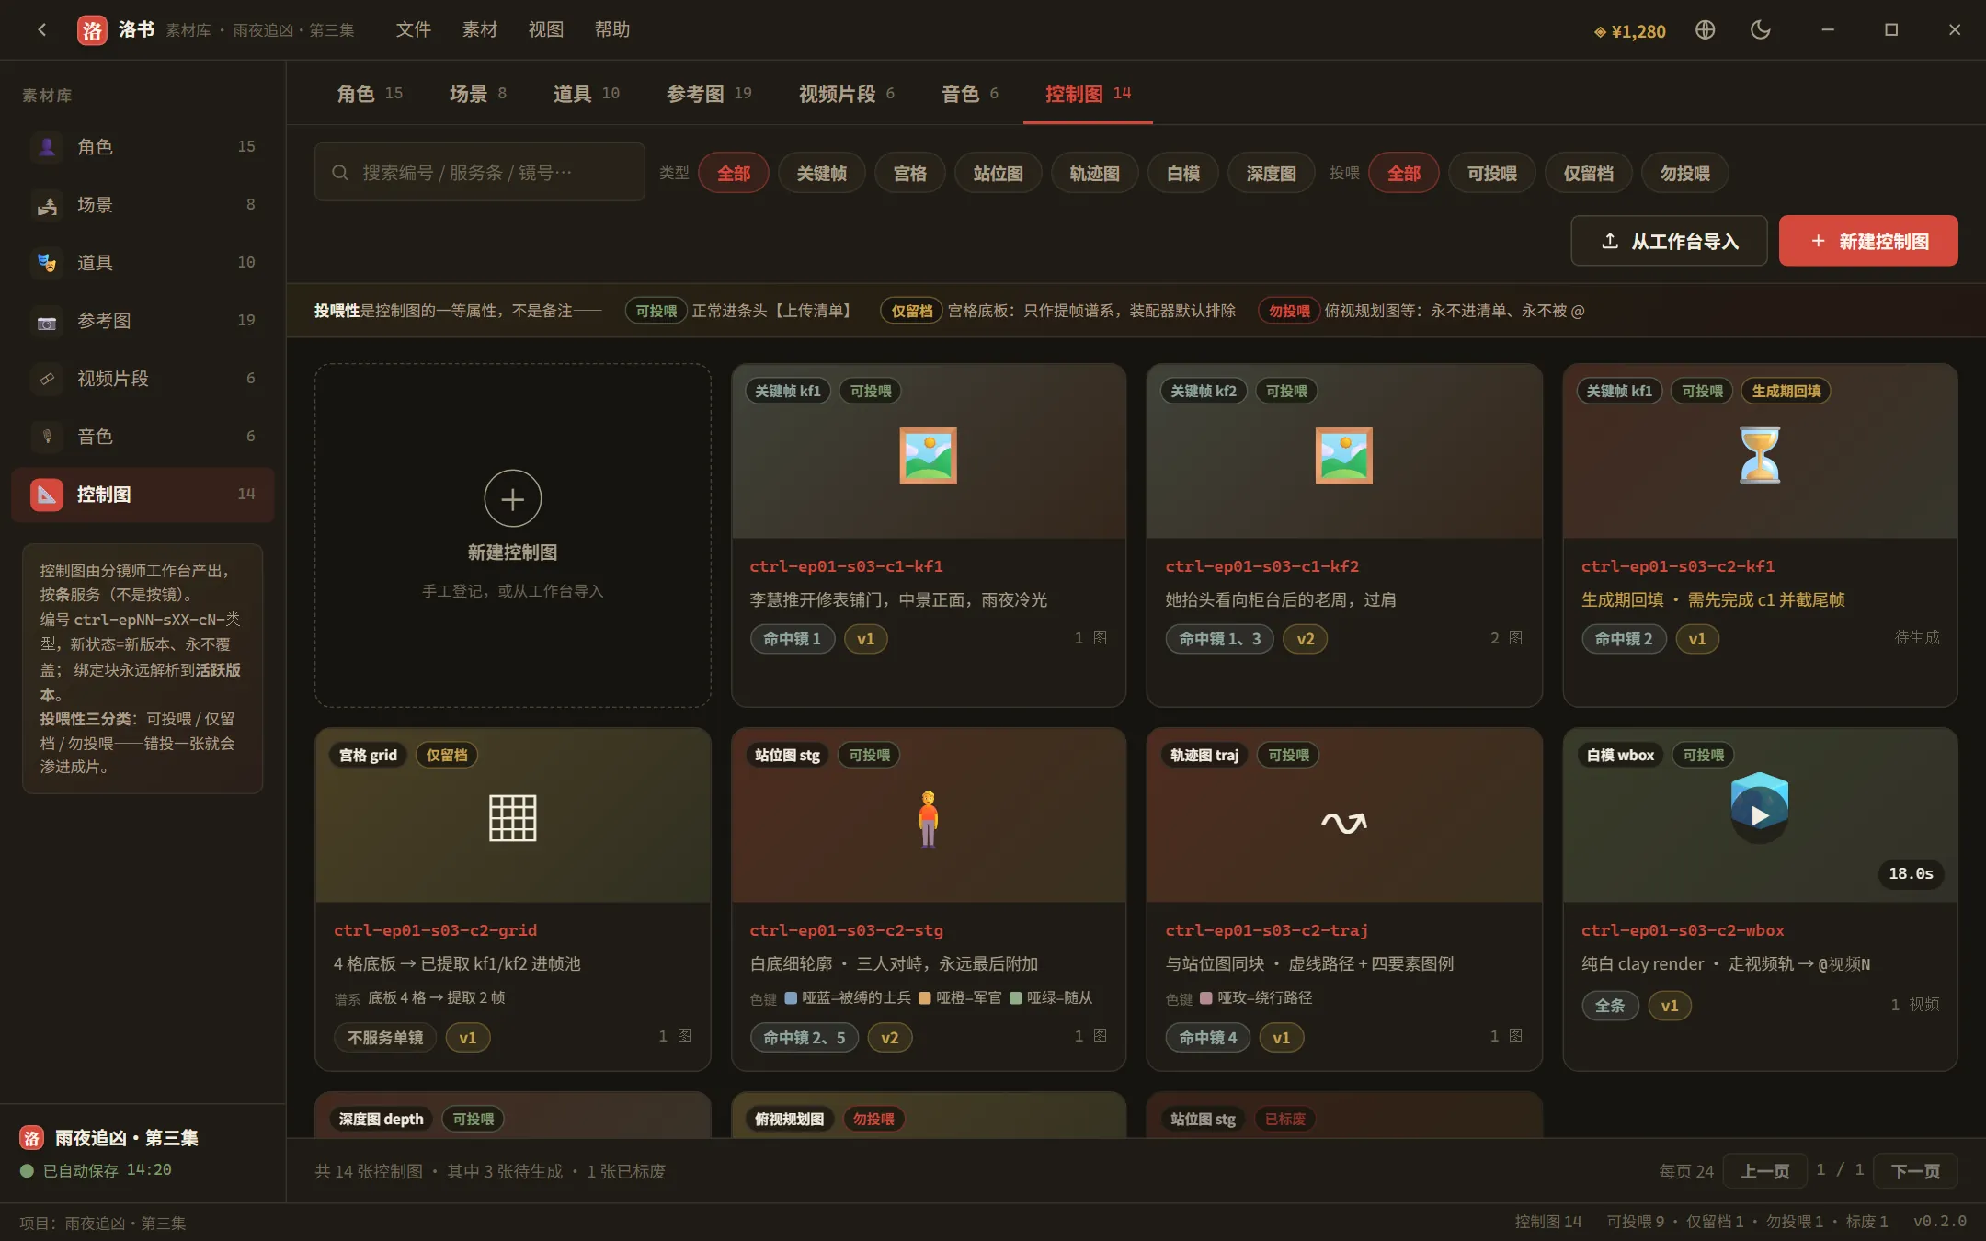1986x1241 pixels.
Task: Open the 文件 menu
Action: click(413, 29)
